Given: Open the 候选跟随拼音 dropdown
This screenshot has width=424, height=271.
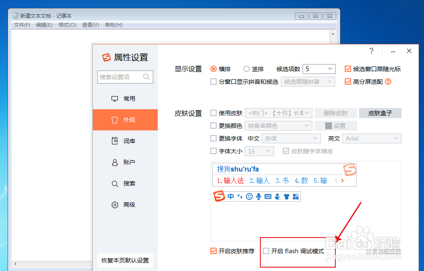Looking at the screenshot, I should (308, 82).
